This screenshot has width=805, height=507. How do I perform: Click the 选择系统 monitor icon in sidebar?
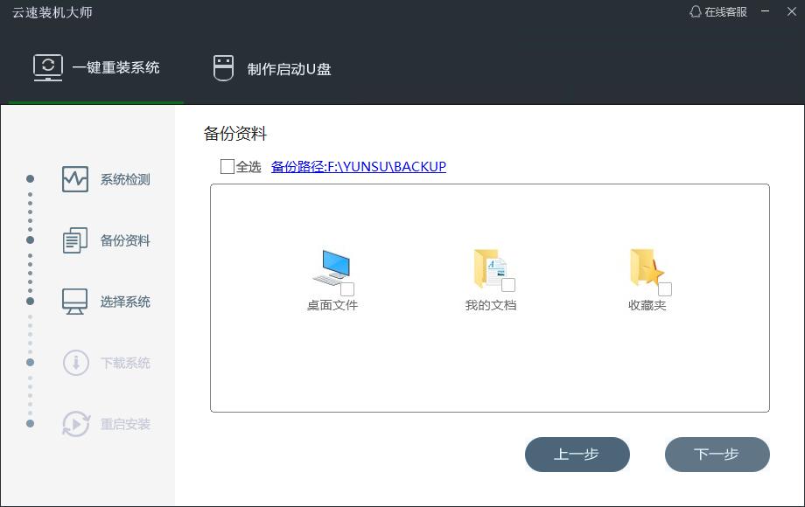[74, 302]
